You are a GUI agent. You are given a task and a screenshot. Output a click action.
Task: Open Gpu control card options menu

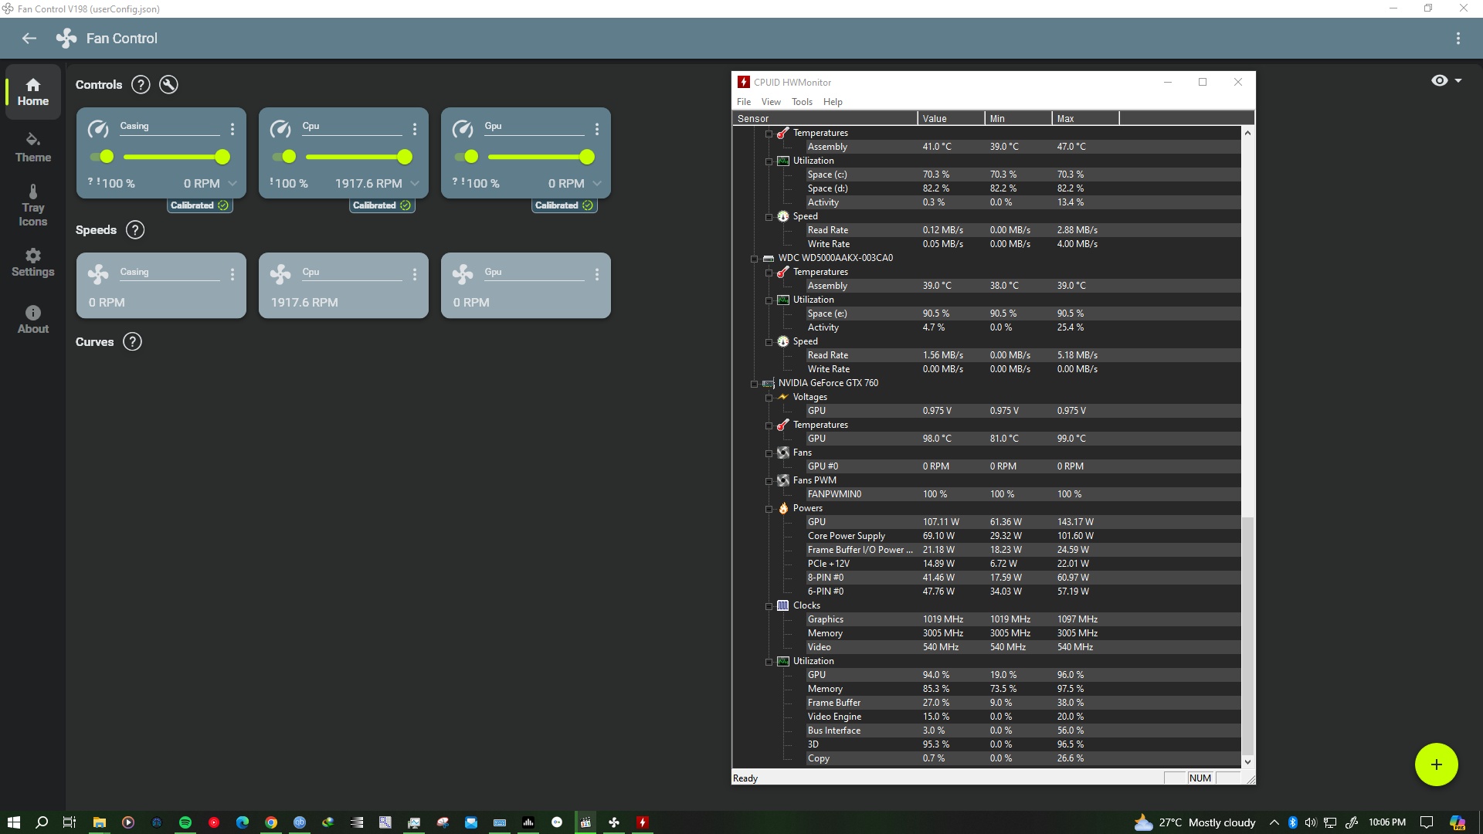[597, 129]
